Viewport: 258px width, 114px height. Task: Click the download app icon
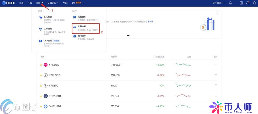(241, 3)
